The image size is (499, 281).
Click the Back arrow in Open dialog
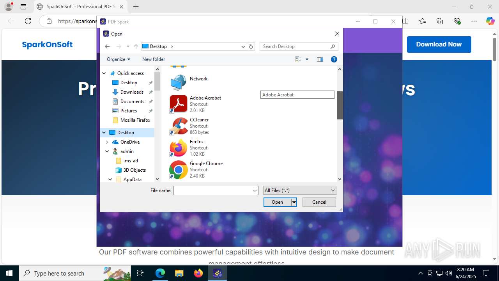[x=107, y=46]
